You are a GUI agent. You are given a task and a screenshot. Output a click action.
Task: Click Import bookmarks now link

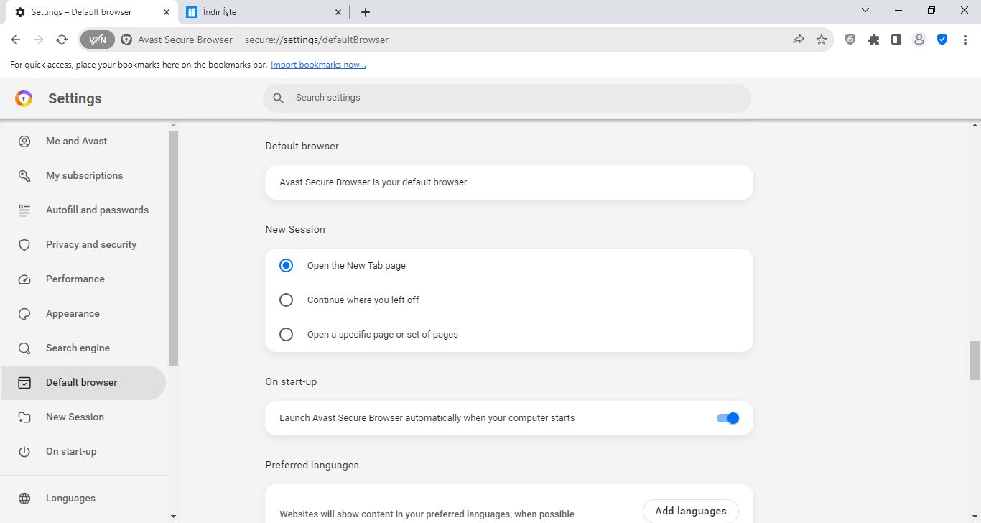(318, 65)
